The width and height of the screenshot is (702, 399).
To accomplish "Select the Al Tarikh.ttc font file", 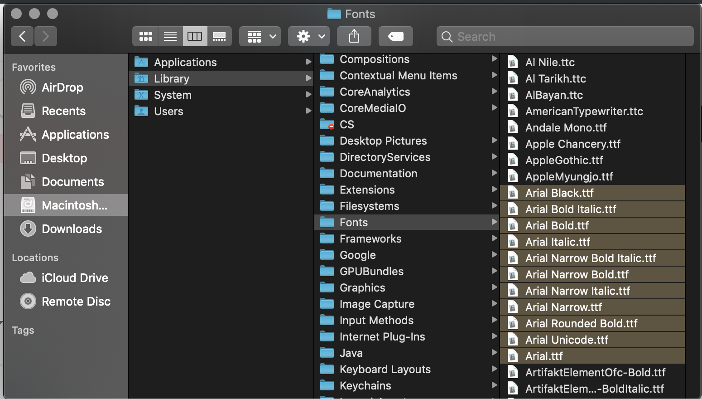I will pos(592,78).
